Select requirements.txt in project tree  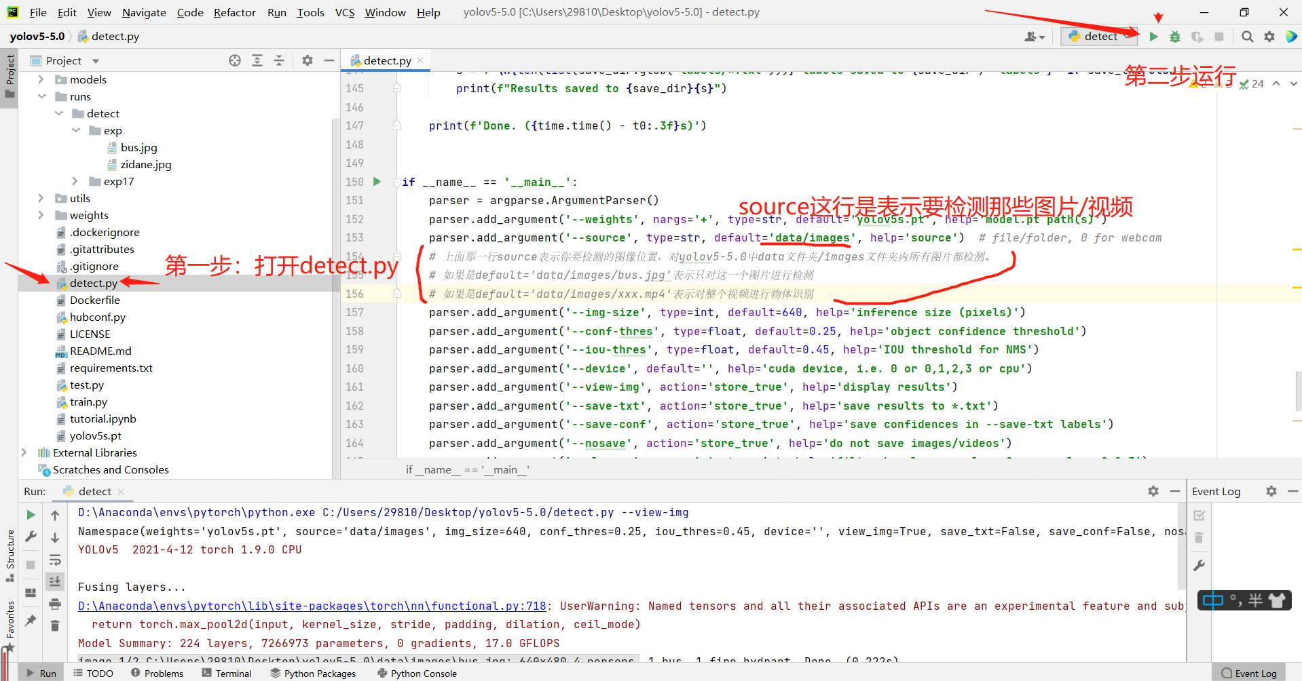111,368
